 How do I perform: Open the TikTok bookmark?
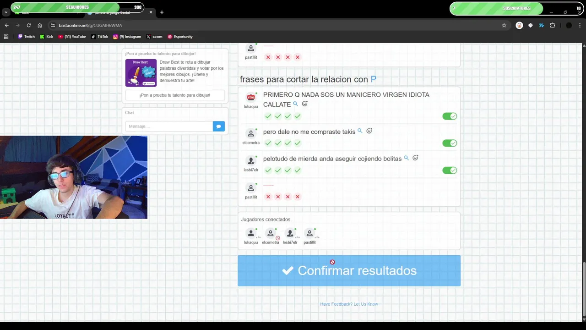coord(99,37)
